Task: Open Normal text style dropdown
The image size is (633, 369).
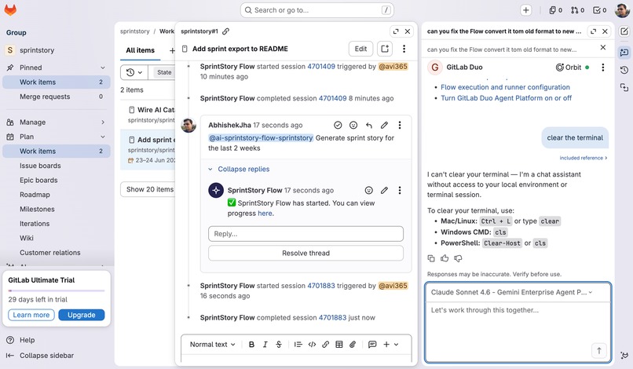Action: 212,345
